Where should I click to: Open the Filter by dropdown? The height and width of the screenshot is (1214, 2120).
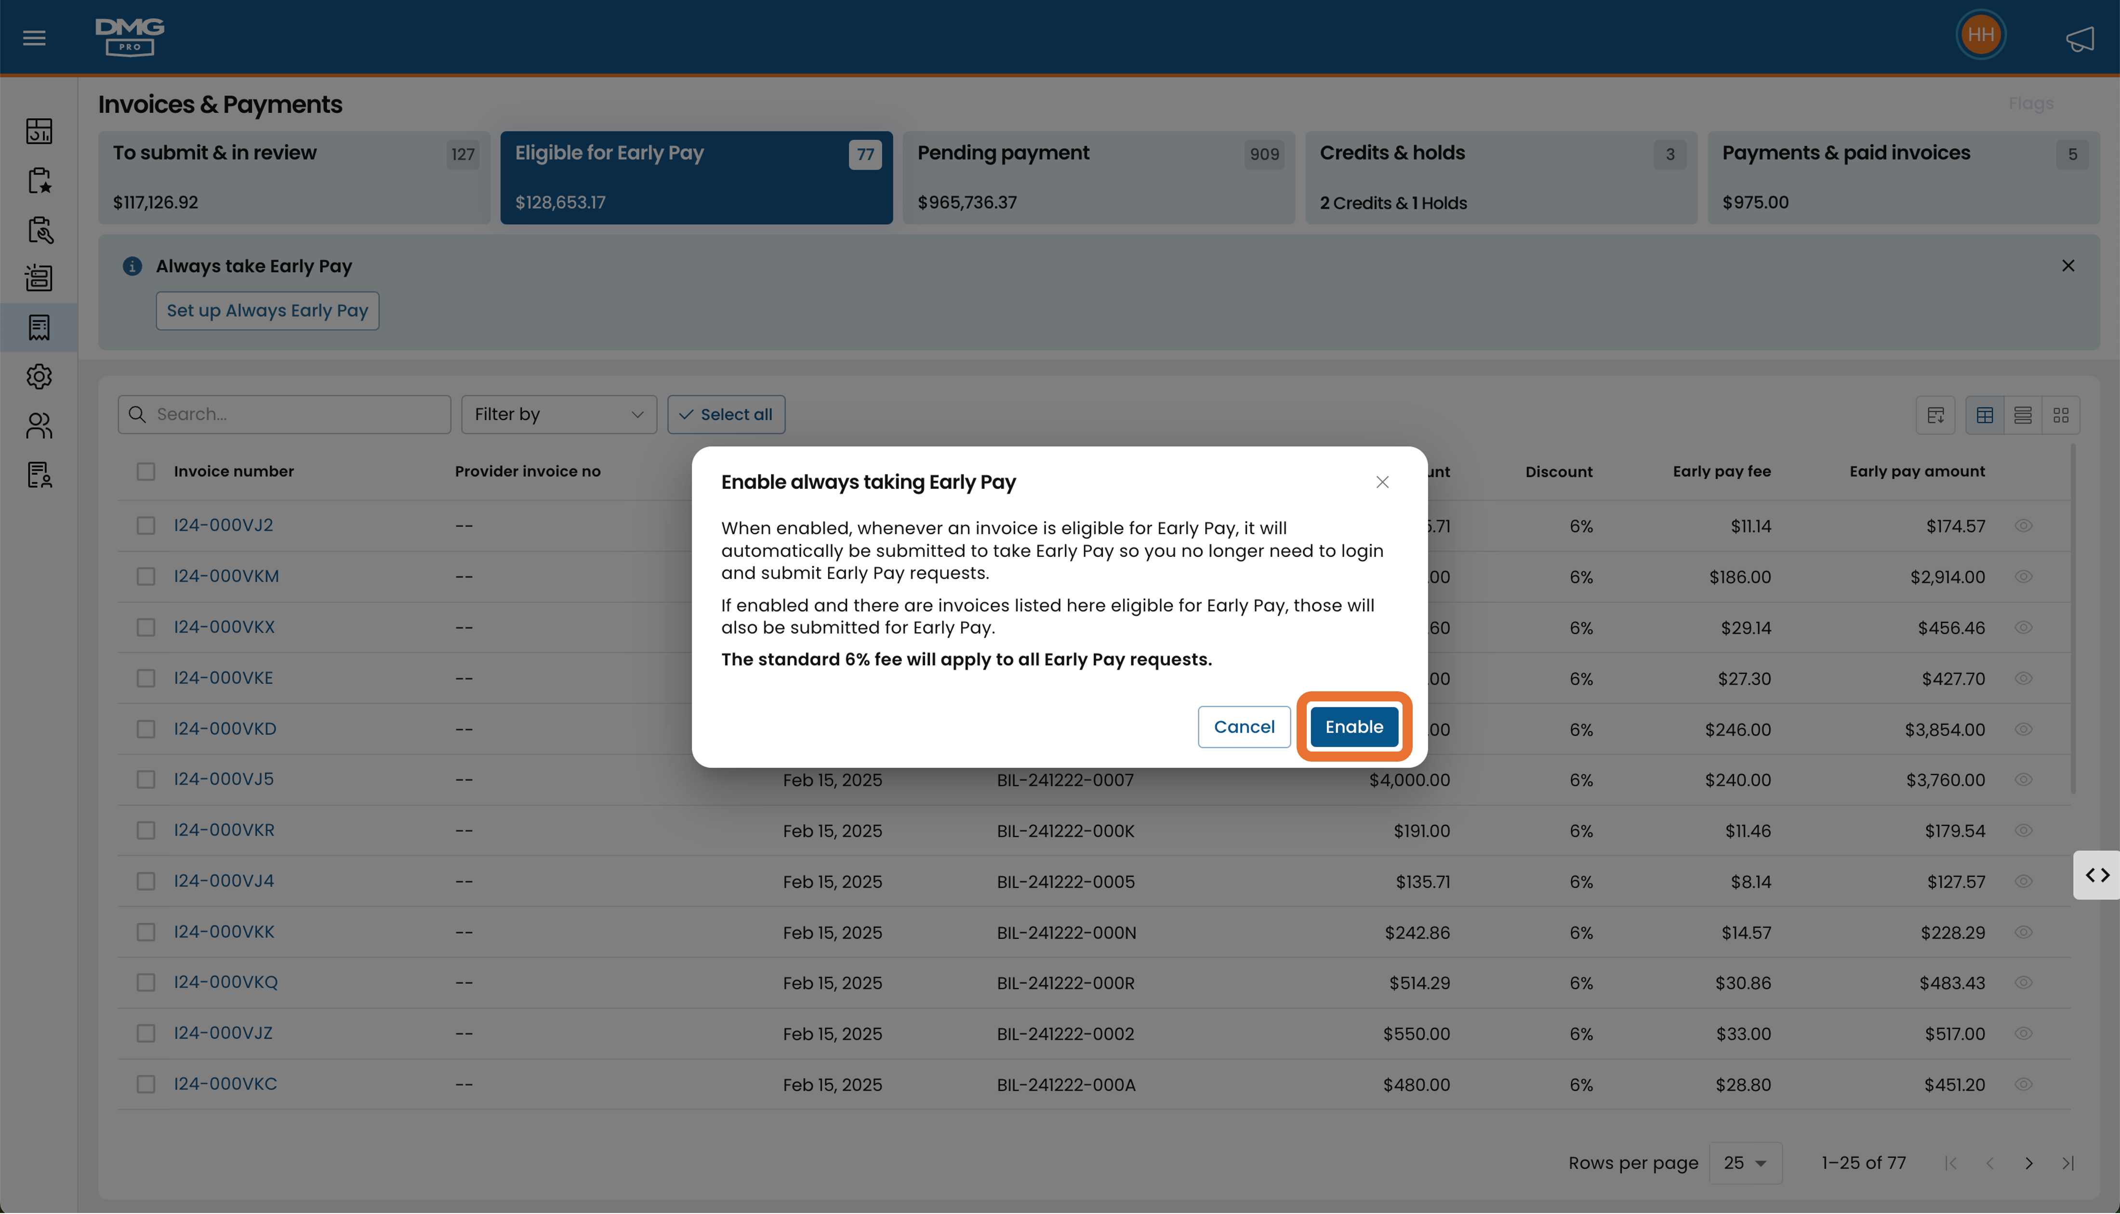558,414
